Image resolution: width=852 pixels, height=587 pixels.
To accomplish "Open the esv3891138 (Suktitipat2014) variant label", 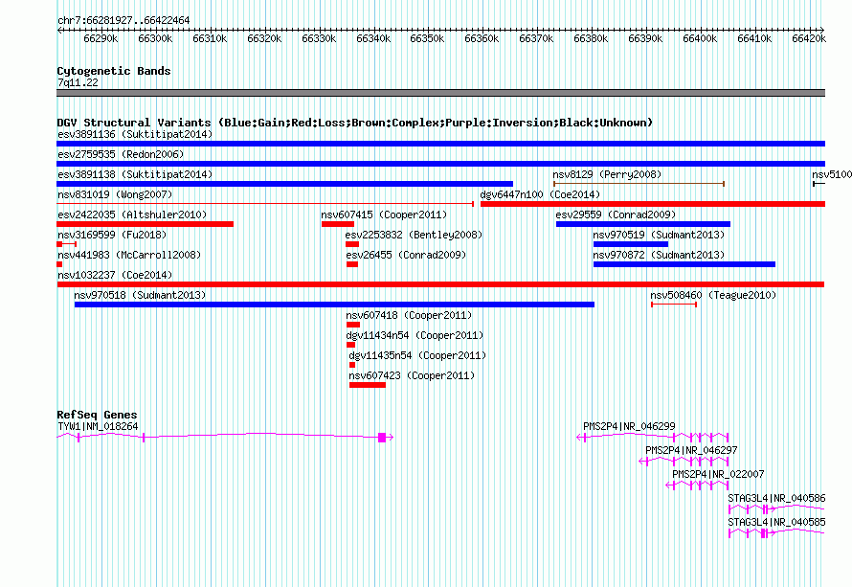I will click(135, 174).
